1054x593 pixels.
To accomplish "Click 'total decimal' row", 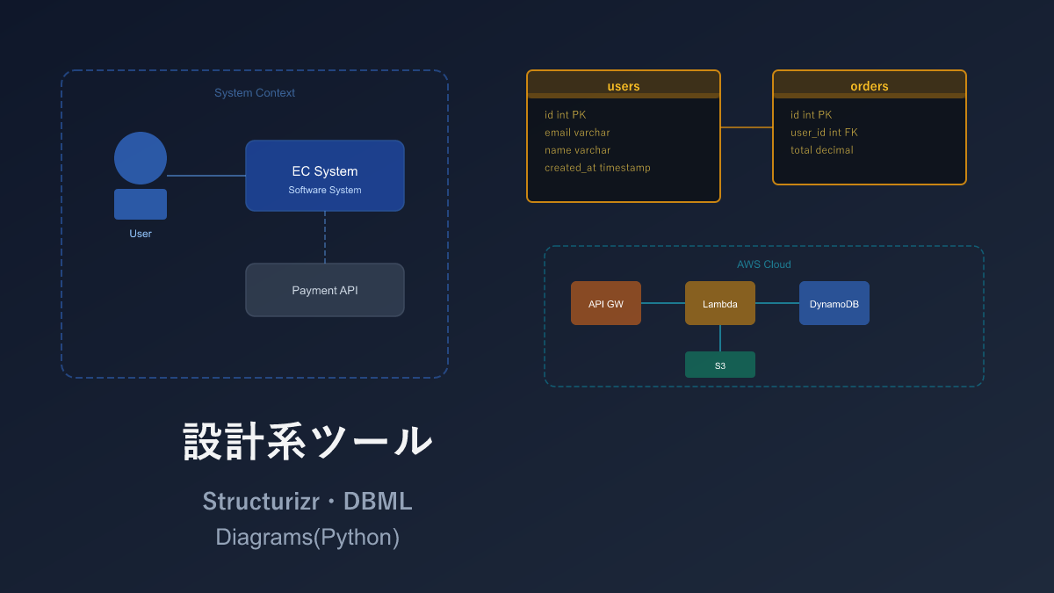I will click(x=821, y=150).
